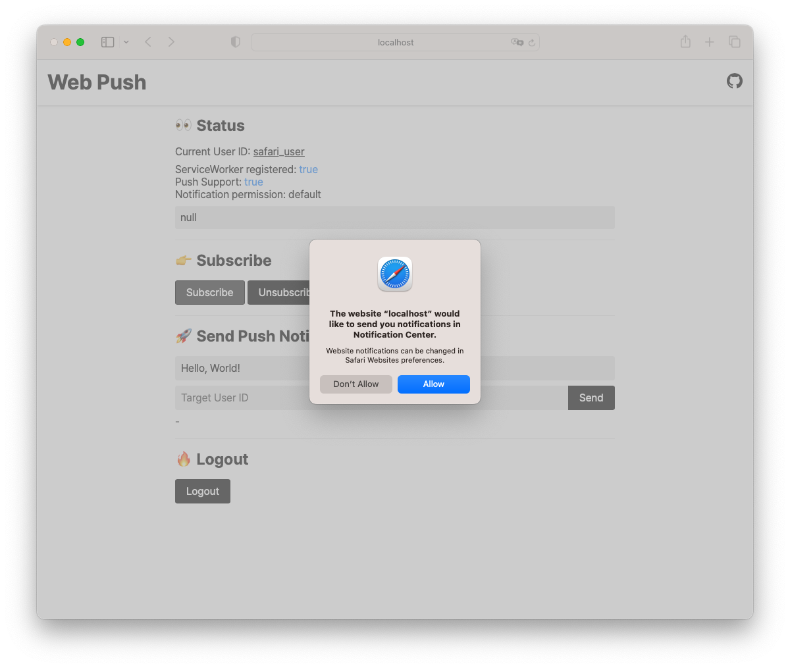The height and width of the screenshot is (668, 790).
Task: Click the Logout heading
Action: point(223,459)
